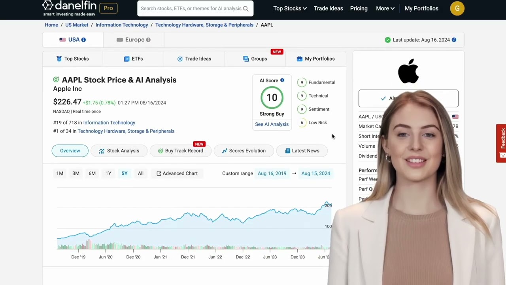The image size is (506, 285).
Task: Expand the Top Stocks menu
Action: coord(290,8)
